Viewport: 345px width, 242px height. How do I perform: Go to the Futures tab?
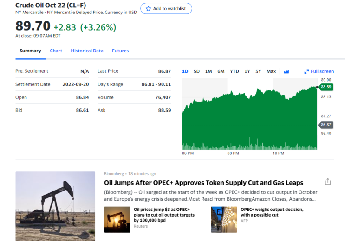120,51
